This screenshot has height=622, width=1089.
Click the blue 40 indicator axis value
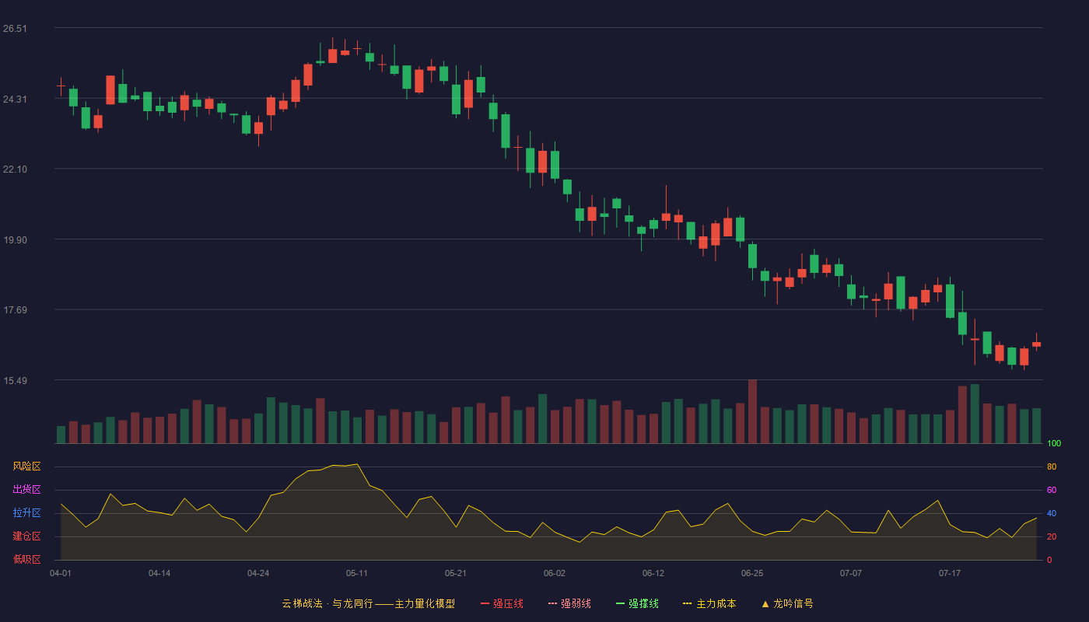(1052, 514)
